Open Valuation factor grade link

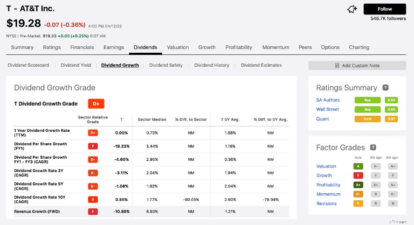tap(326, 166)
